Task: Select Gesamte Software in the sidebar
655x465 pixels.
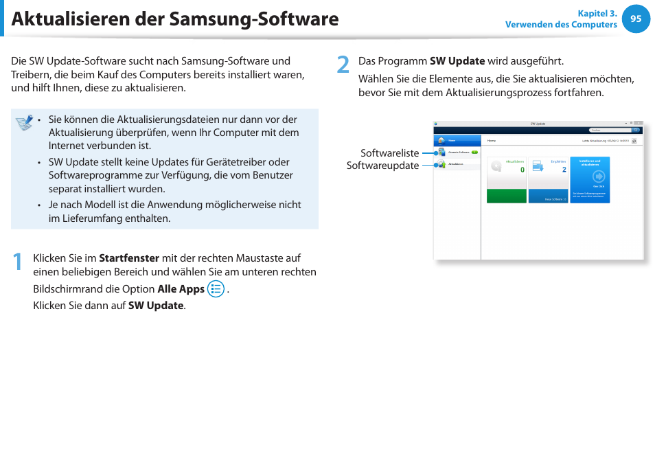Action: (457, 152)
